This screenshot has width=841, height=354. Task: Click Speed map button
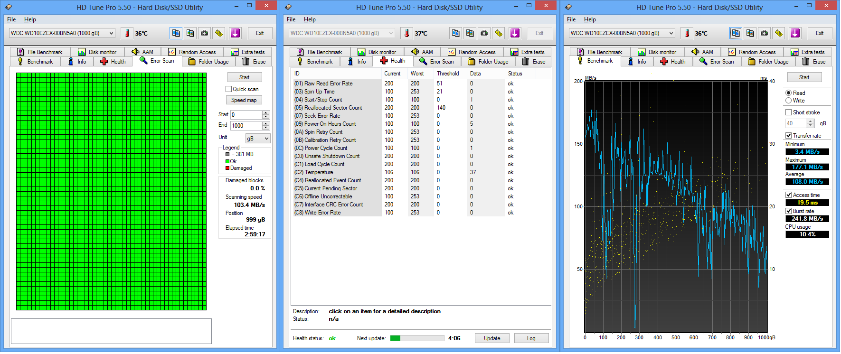pos(244,100)
